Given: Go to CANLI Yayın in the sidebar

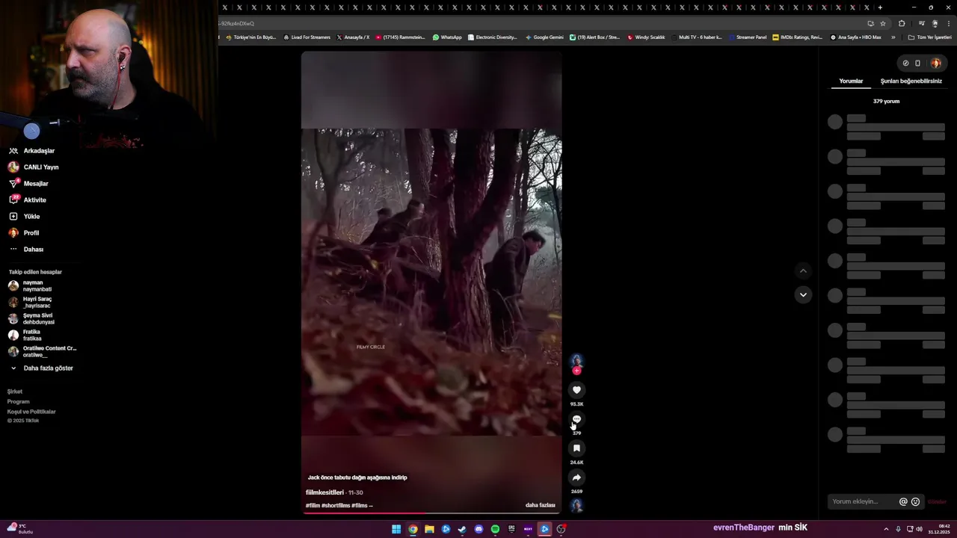Looking at the screenshot, I should [33, 167].
